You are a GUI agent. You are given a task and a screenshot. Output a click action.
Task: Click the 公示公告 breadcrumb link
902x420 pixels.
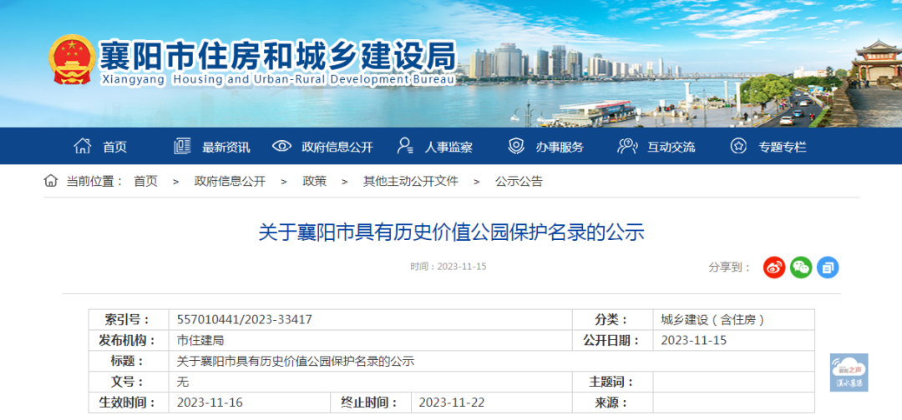[x=519, y=181]
